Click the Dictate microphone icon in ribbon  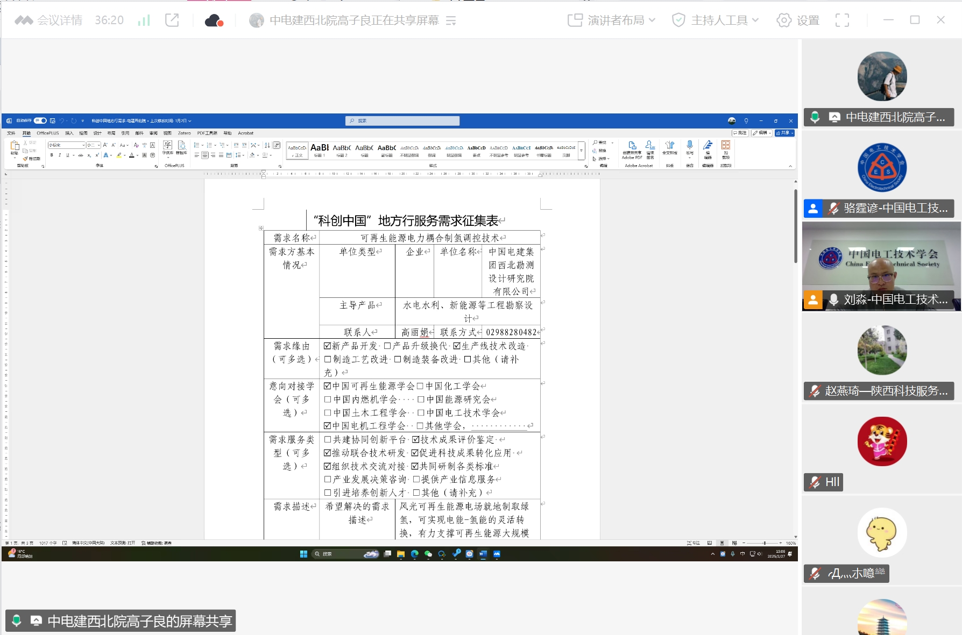click(x=690, y=146)
